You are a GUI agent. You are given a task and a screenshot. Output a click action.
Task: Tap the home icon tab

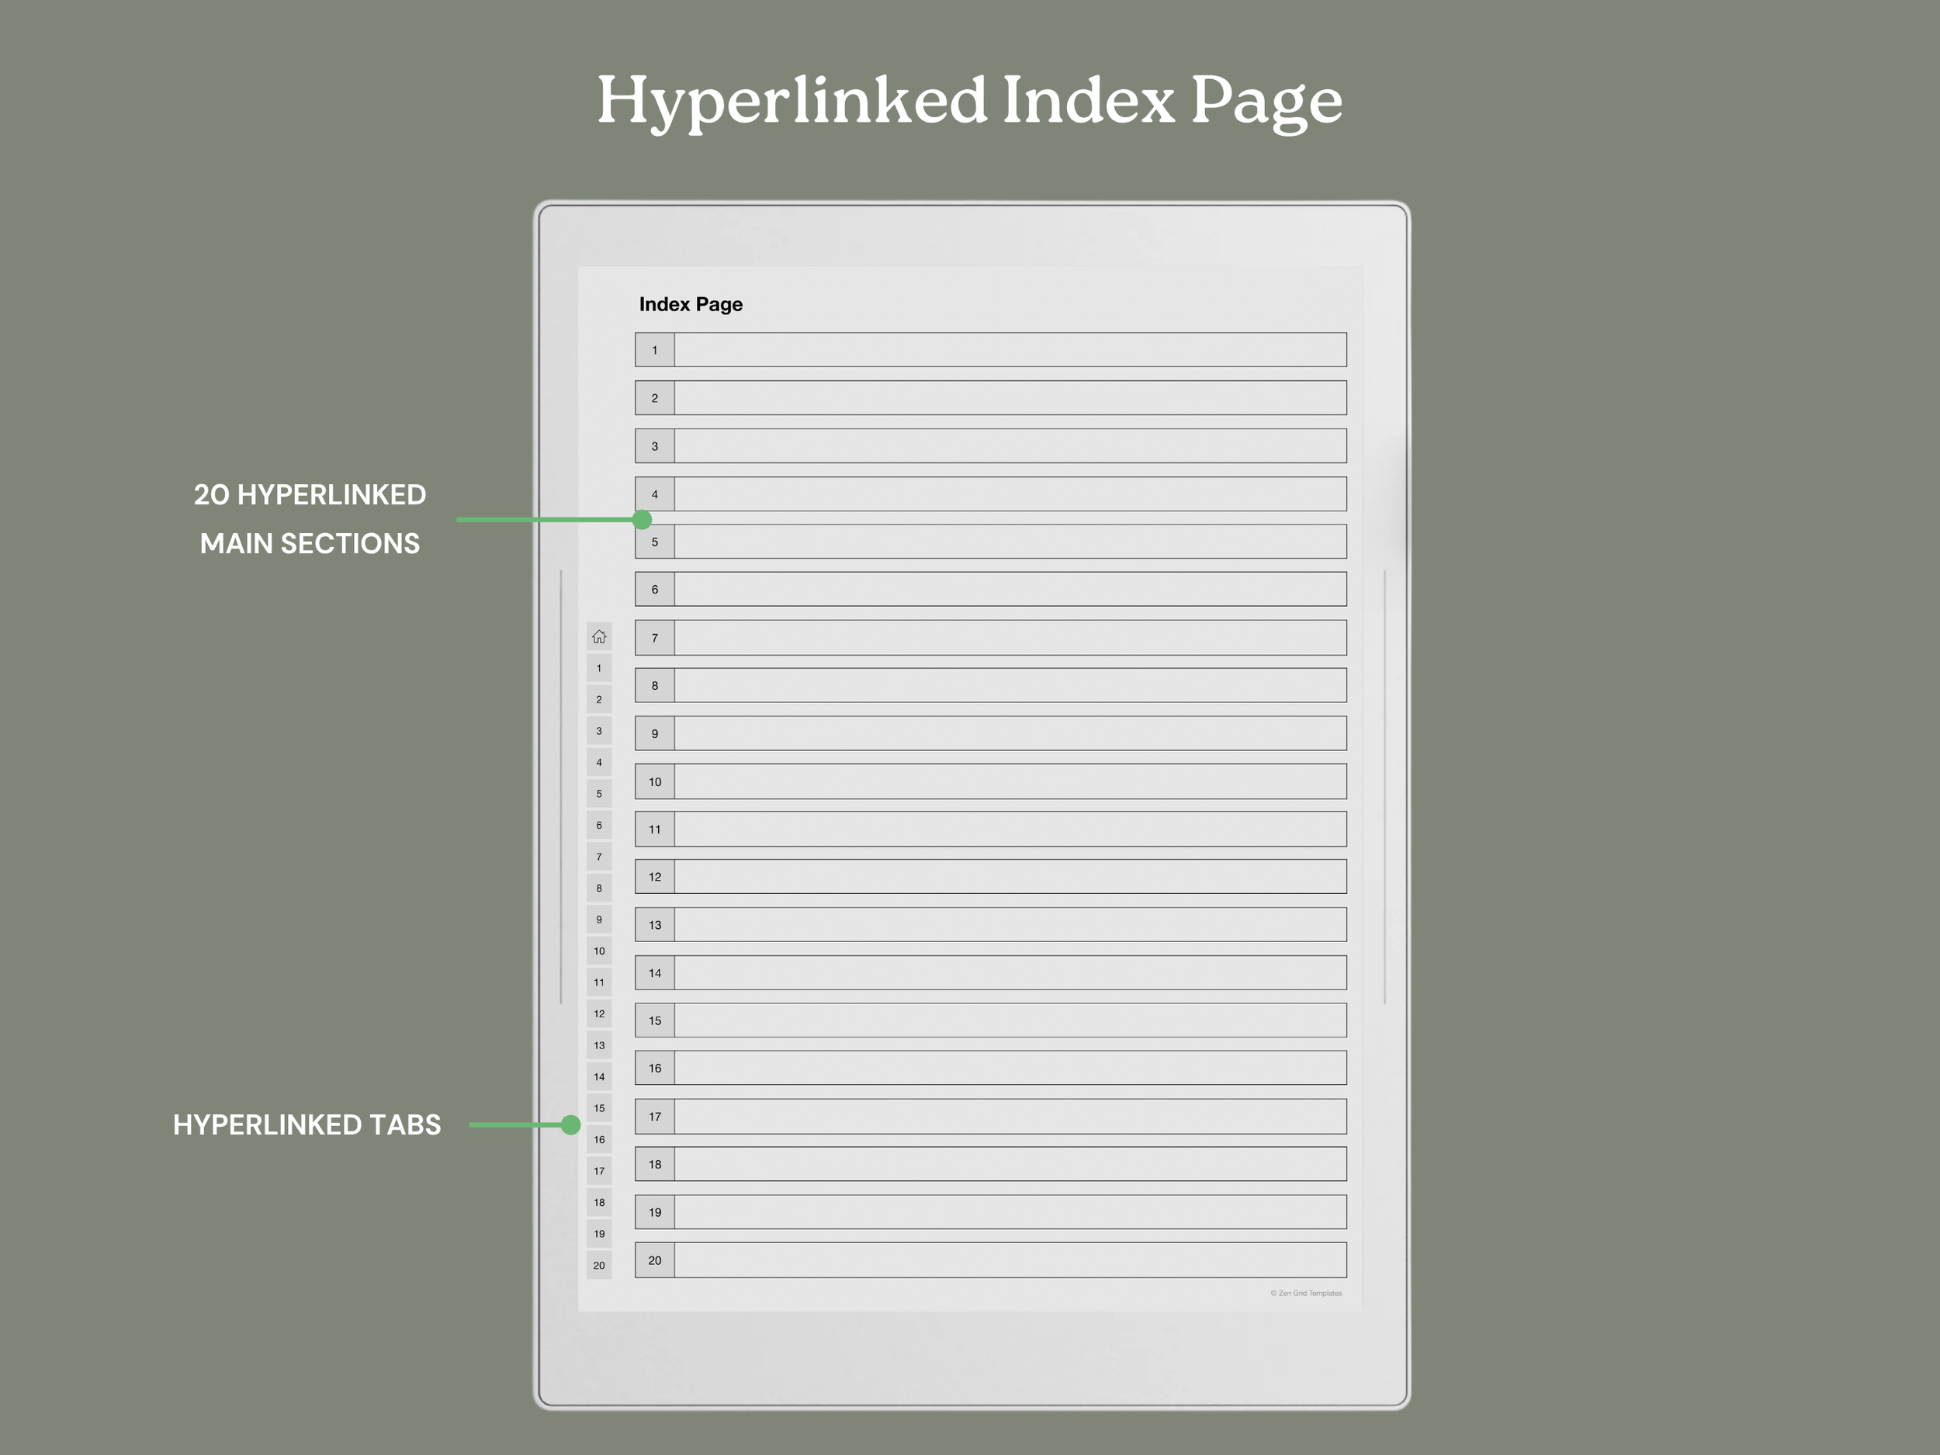point(599,637)
